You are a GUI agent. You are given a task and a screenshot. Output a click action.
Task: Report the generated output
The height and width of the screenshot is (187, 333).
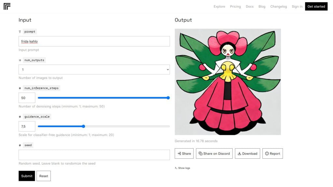(273, 153)
